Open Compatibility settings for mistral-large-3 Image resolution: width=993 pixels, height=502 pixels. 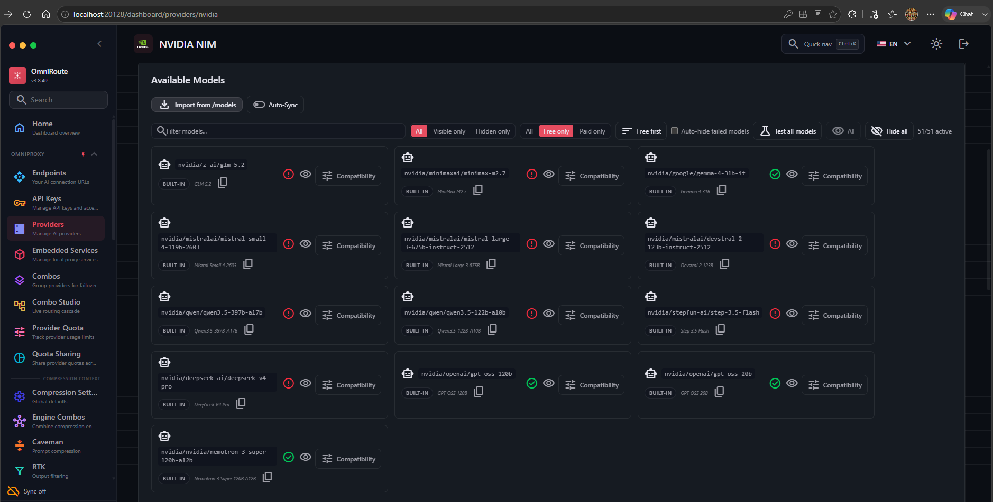(x=592, y=246)
